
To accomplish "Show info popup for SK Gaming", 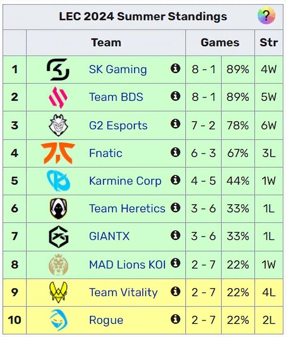I will pos(175,68).
